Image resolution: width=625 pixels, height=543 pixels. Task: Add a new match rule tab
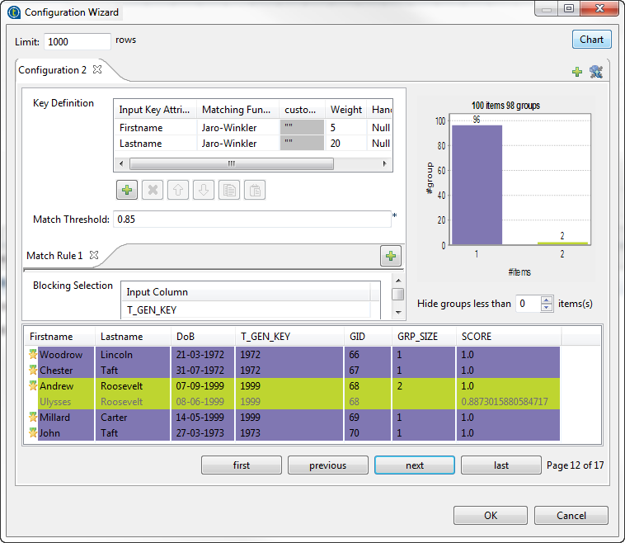pyautogui.click(x=390, y=256)
